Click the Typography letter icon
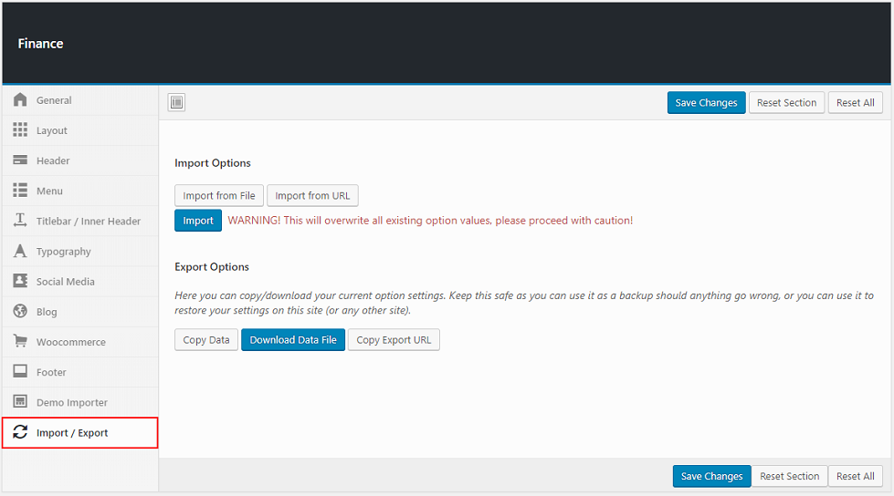The height and width of the screenshot is (496, 894). point(20,251)
